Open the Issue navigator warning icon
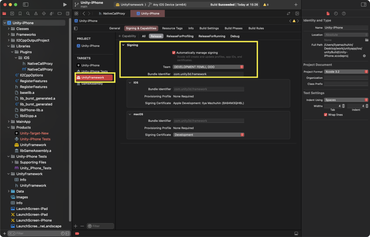 [36, 14]
